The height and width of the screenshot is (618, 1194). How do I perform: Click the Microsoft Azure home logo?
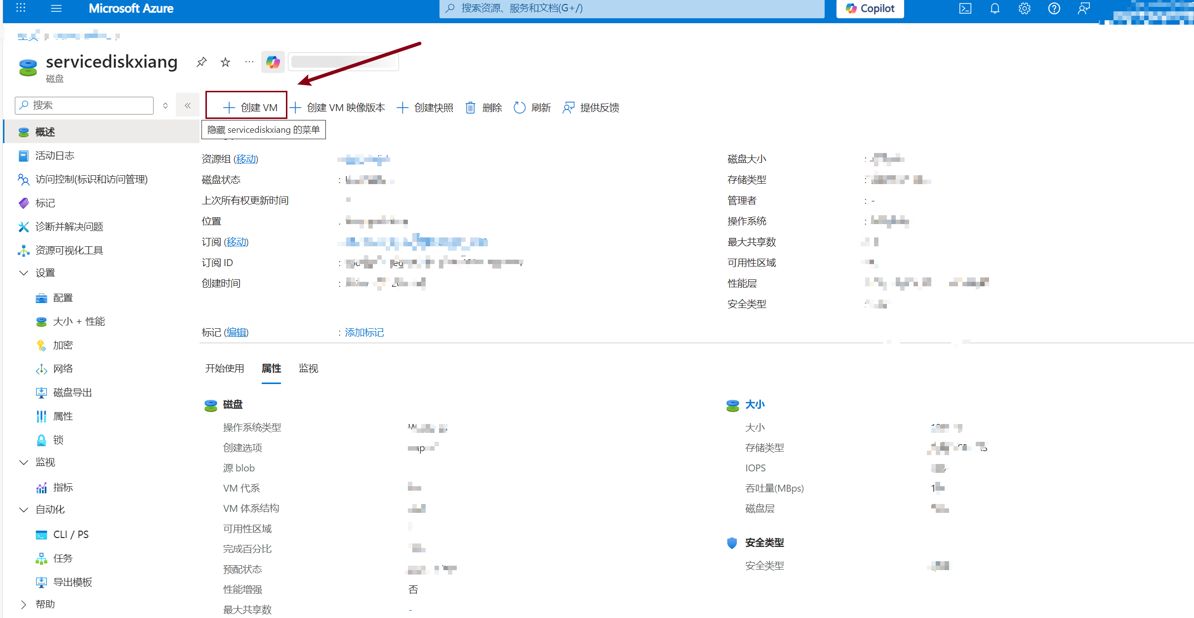click(x=131, y=8)
